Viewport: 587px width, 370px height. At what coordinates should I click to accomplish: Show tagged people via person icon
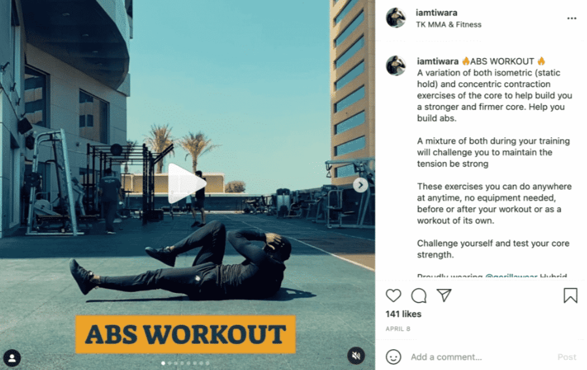click(x=12, y=358)
